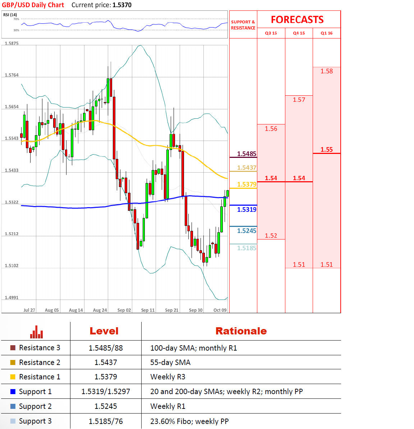Click the Q3 15 low forecast 1.52
The image size is (414, 429).
click(271, 236)
